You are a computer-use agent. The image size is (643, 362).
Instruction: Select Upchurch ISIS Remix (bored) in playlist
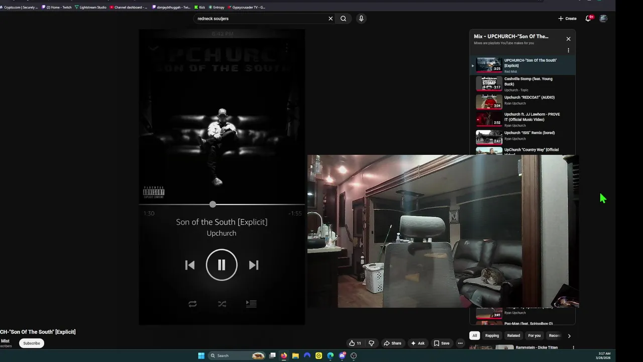click(522, 136)
